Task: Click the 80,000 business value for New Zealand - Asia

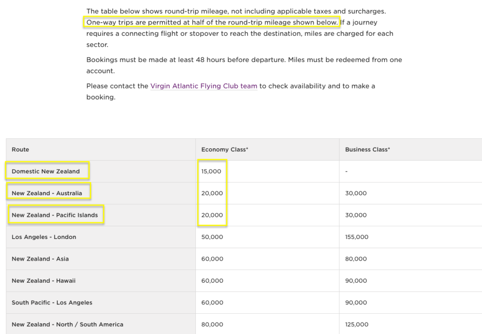Action: (356, 259)
